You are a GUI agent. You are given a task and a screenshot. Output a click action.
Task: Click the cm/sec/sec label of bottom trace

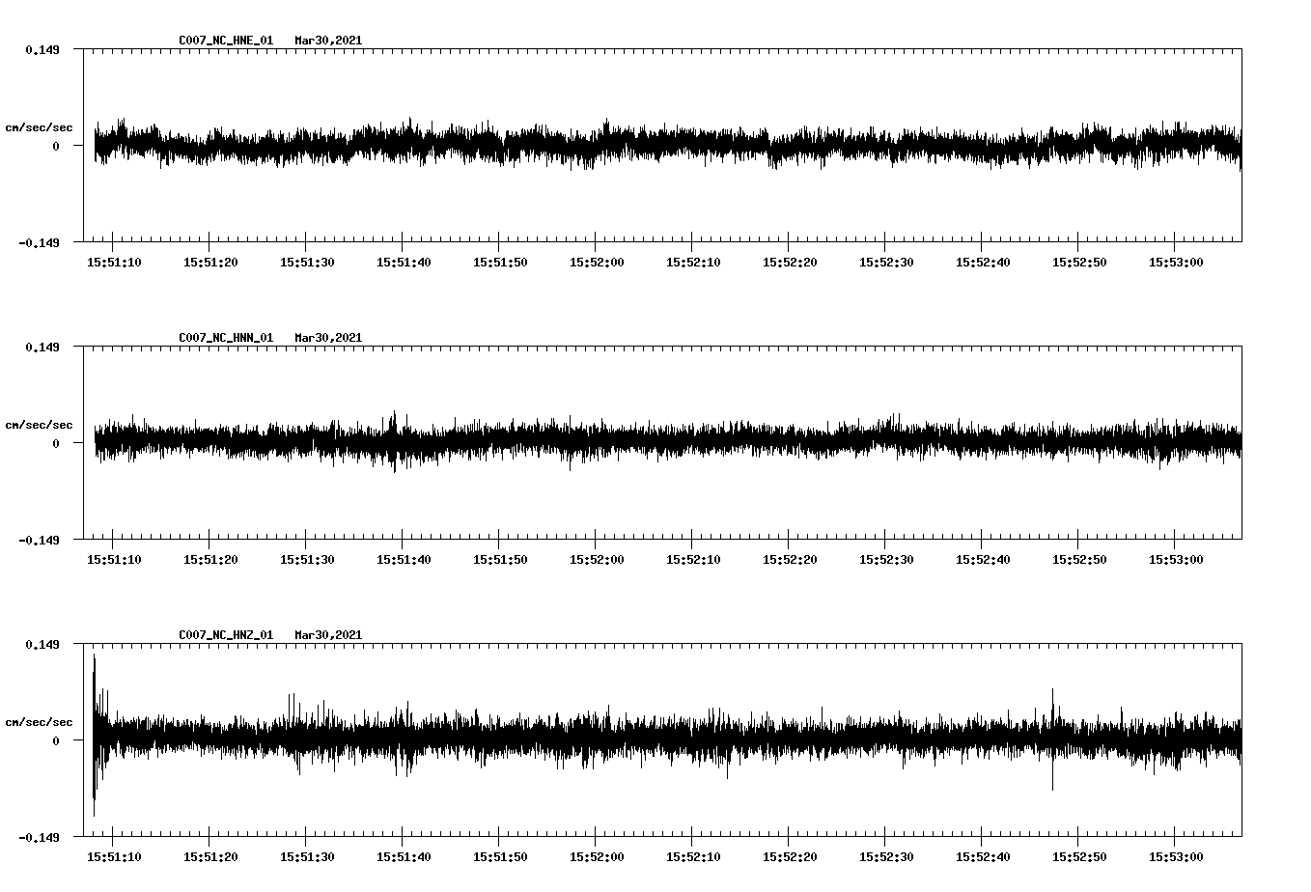41,720
